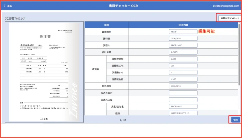Click the empty 振込先銀行 field
Viewport: 242px width, 138px height.
pos(183,93)
